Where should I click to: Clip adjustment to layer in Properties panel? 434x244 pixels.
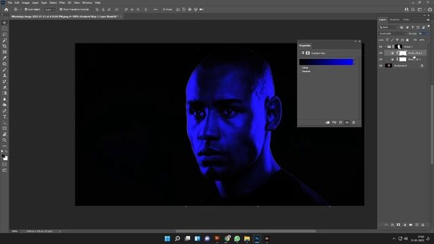[328, 122]
